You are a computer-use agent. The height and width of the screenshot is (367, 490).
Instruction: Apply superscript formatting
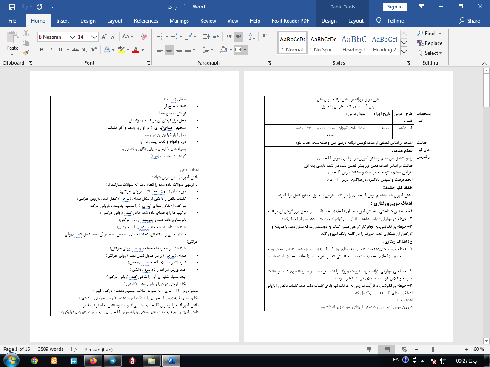click(94, 50)
